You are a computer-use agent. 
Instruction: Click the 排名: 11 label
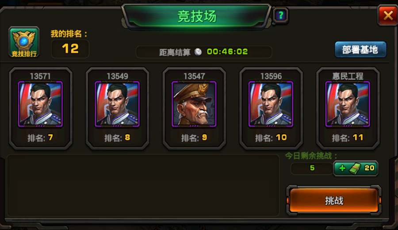(x=348, y=138)
